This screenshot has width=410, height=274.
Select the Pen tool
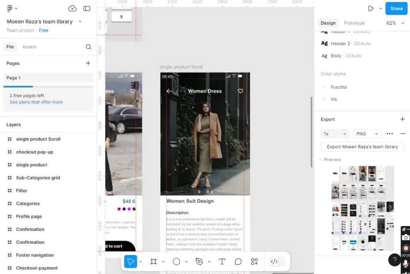click(x=199, y=261)
